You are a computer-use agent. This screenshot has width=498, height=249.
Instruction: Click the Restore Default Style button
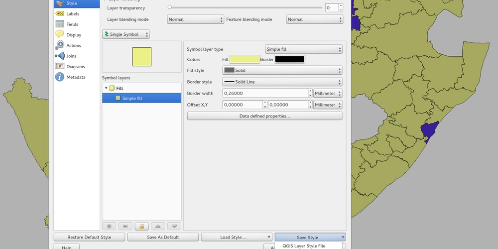pyautogui.click(x=89, y=237)
